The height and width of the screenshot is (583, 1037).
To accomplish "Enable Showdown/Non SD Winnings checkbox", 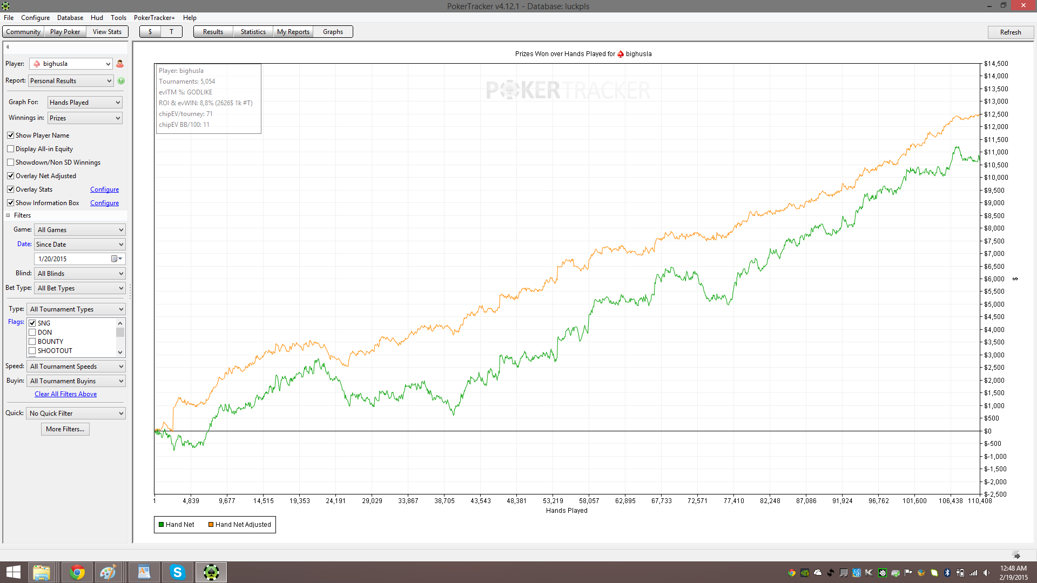I will pyautogui.click(x=10, y=162).
